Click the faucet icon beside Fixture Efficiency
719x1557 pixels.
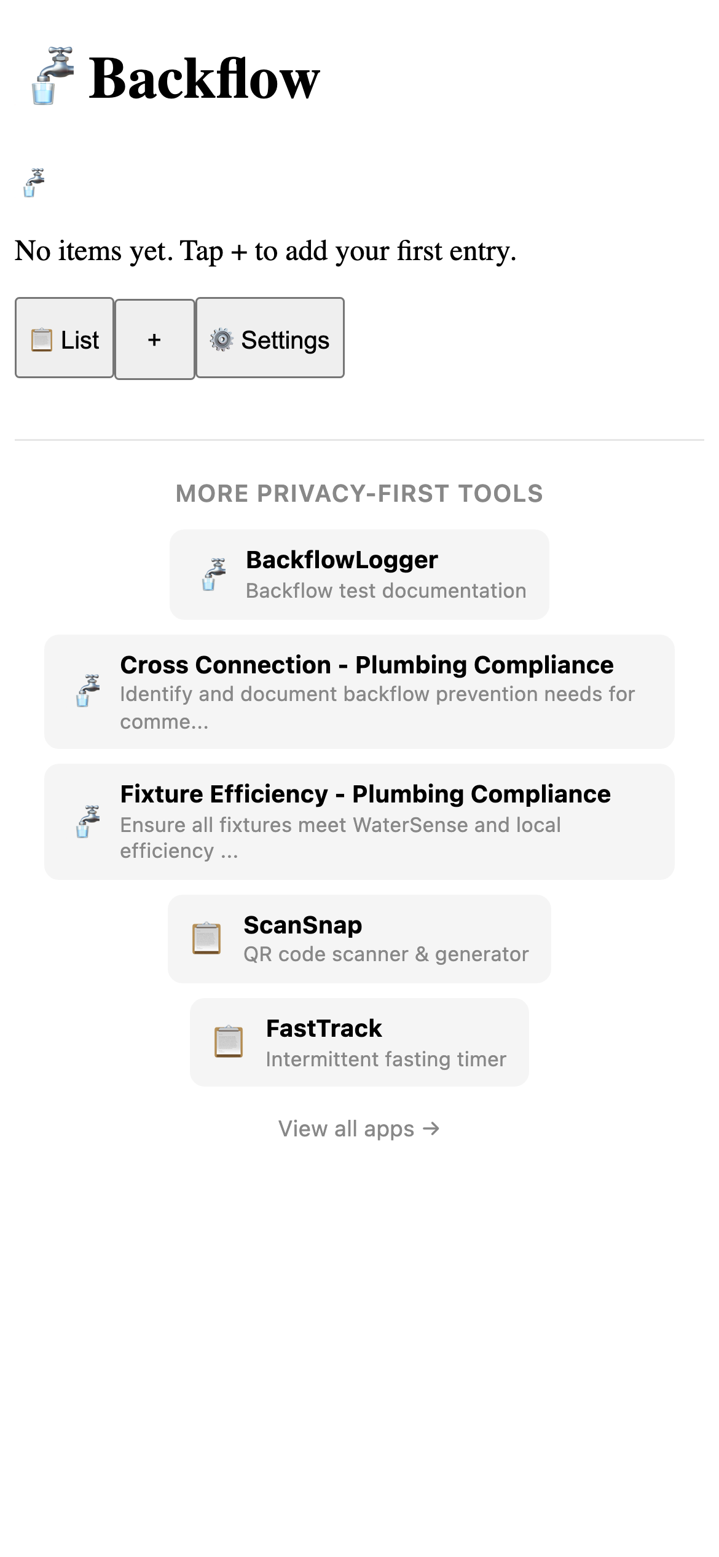(x=88, y=822)
